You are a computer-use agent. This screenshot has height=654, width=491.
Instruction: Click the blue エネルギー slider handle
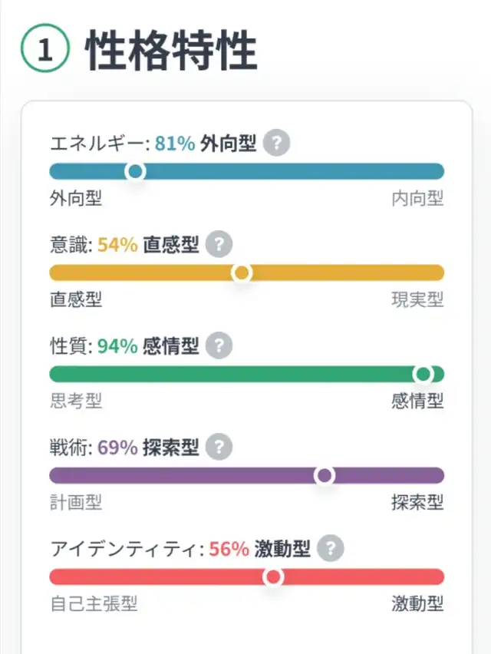(136, 171)
